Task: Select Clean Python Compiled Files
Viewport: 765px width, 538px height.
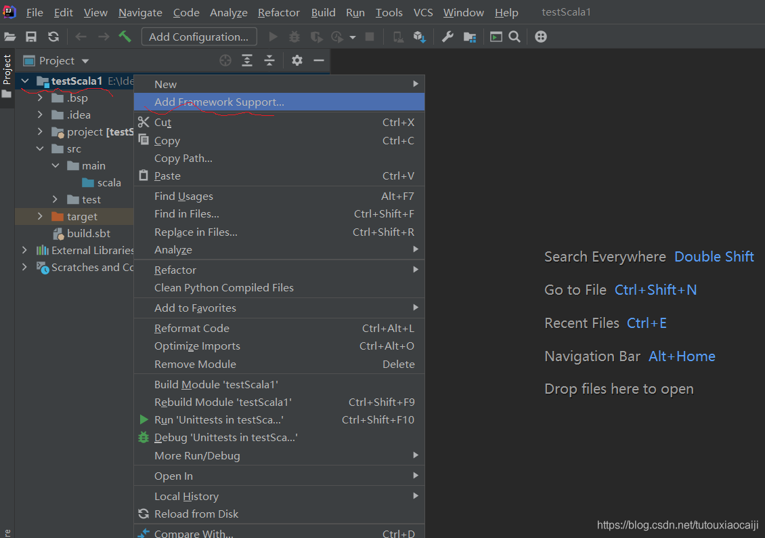Action: click(279, 287)
